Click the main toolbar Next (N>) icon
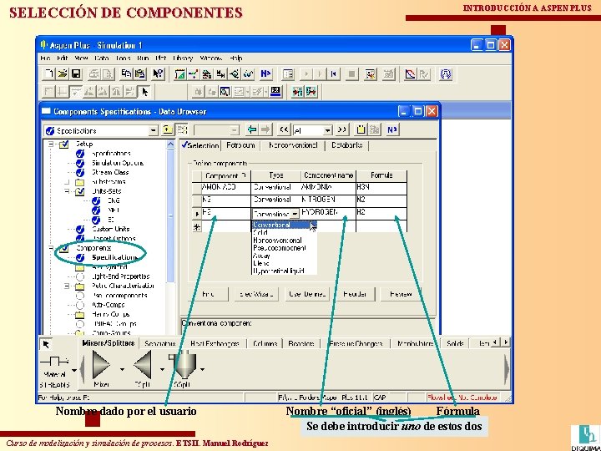This screenshot has height=451, width=601. coord(265,74)
